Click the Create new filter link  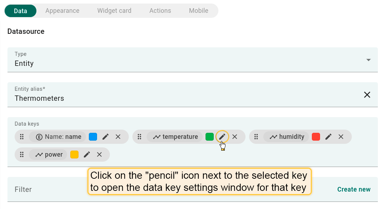tap(354, 189)
